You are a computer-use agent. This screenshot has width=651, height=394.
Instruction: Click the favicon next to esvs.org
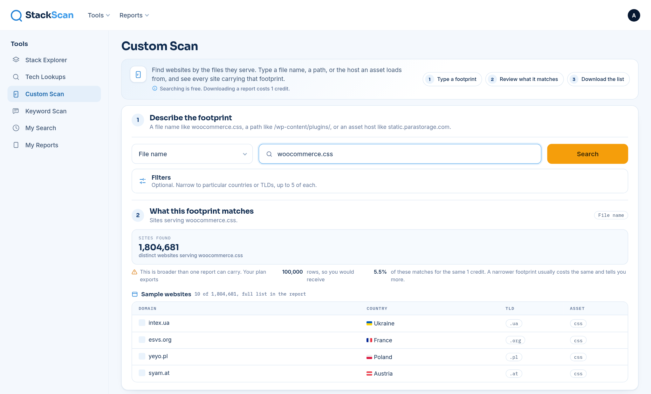click(x=142, y=339)
